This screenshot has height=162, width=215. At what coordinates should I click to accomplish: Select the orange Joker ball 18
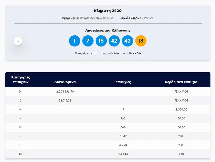tap(141, 41)
